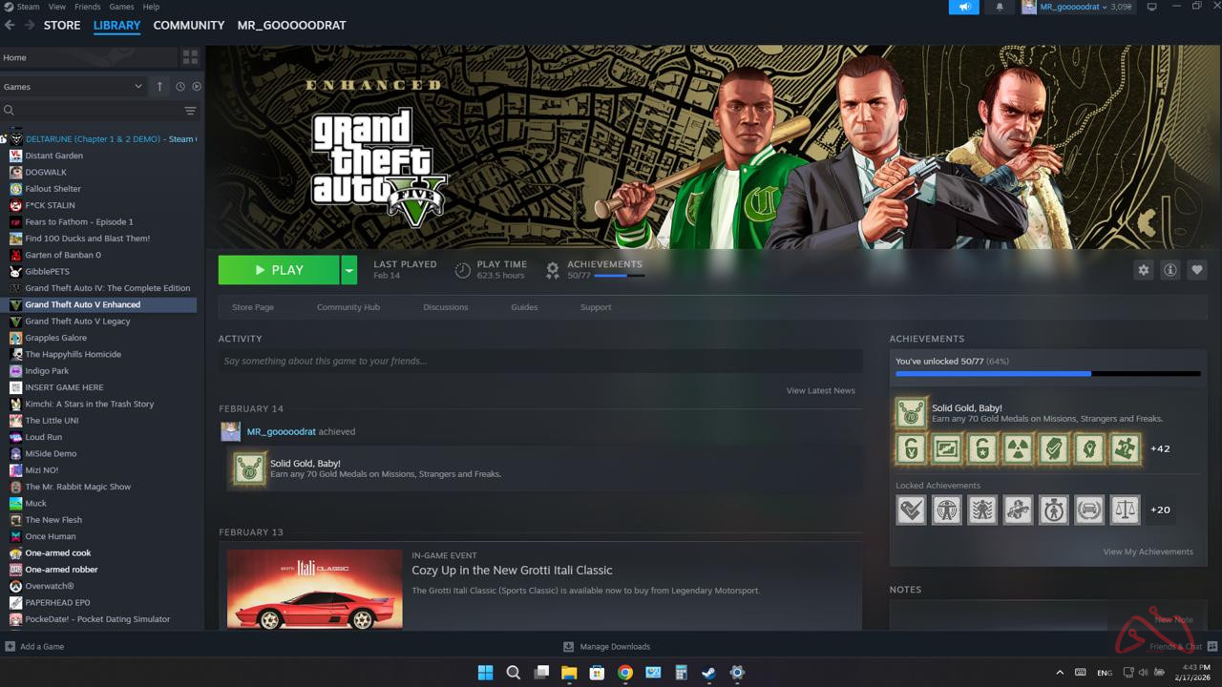Toggle ready-to-play filter icon
This screenshot has height=687, width=1222.
[197, 87]
